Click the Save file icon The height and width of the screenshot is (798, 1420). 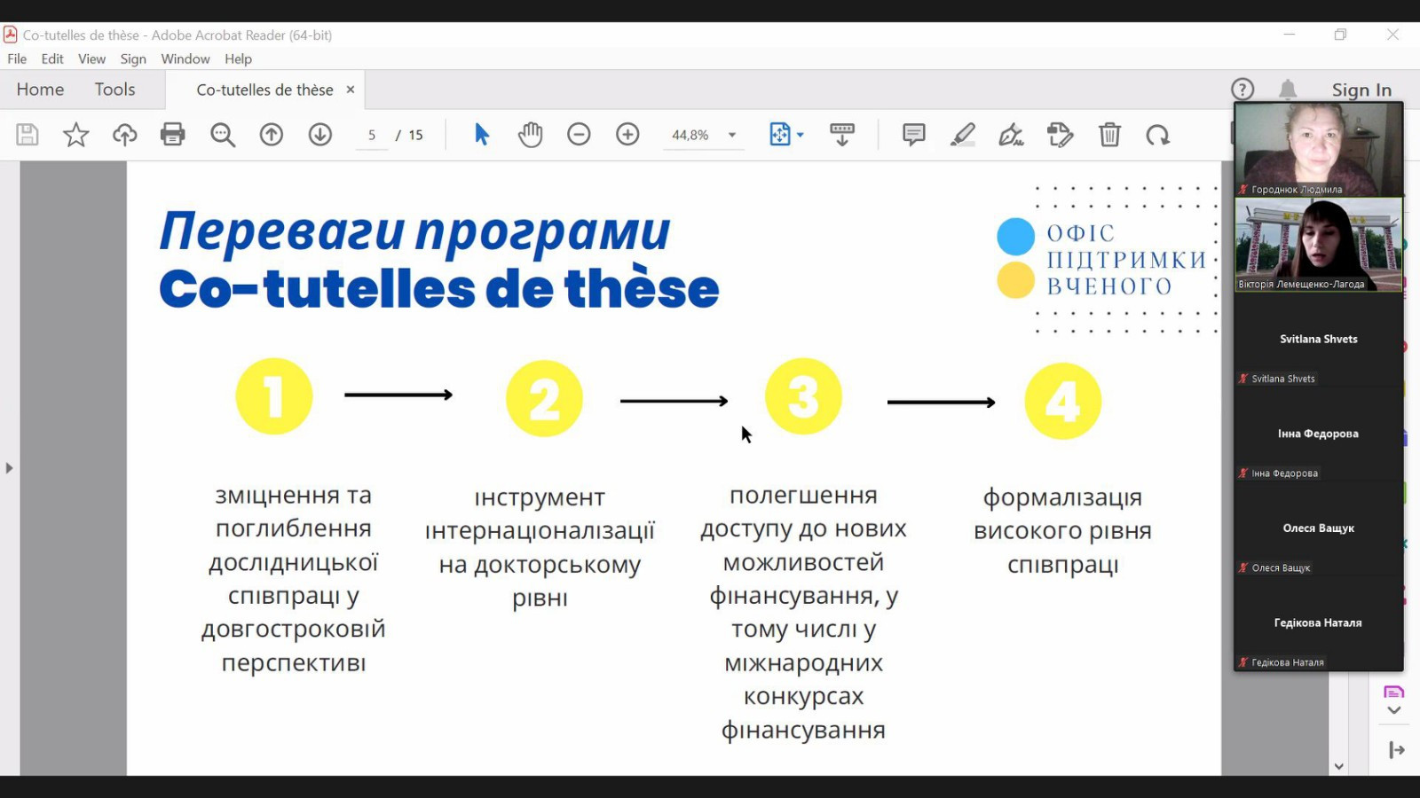coord(28,135)
